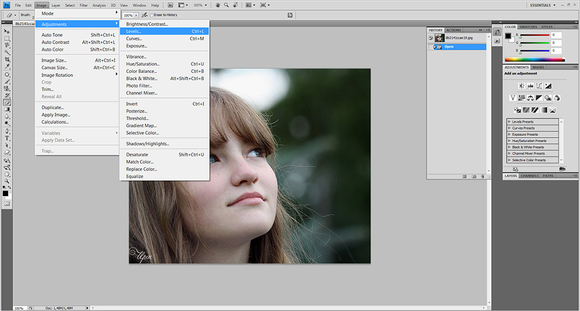Viewport: 580px width, 311px height.
Task: Choose Curves... menu entry
Action: pyautogui.click(x=164, y=39)
